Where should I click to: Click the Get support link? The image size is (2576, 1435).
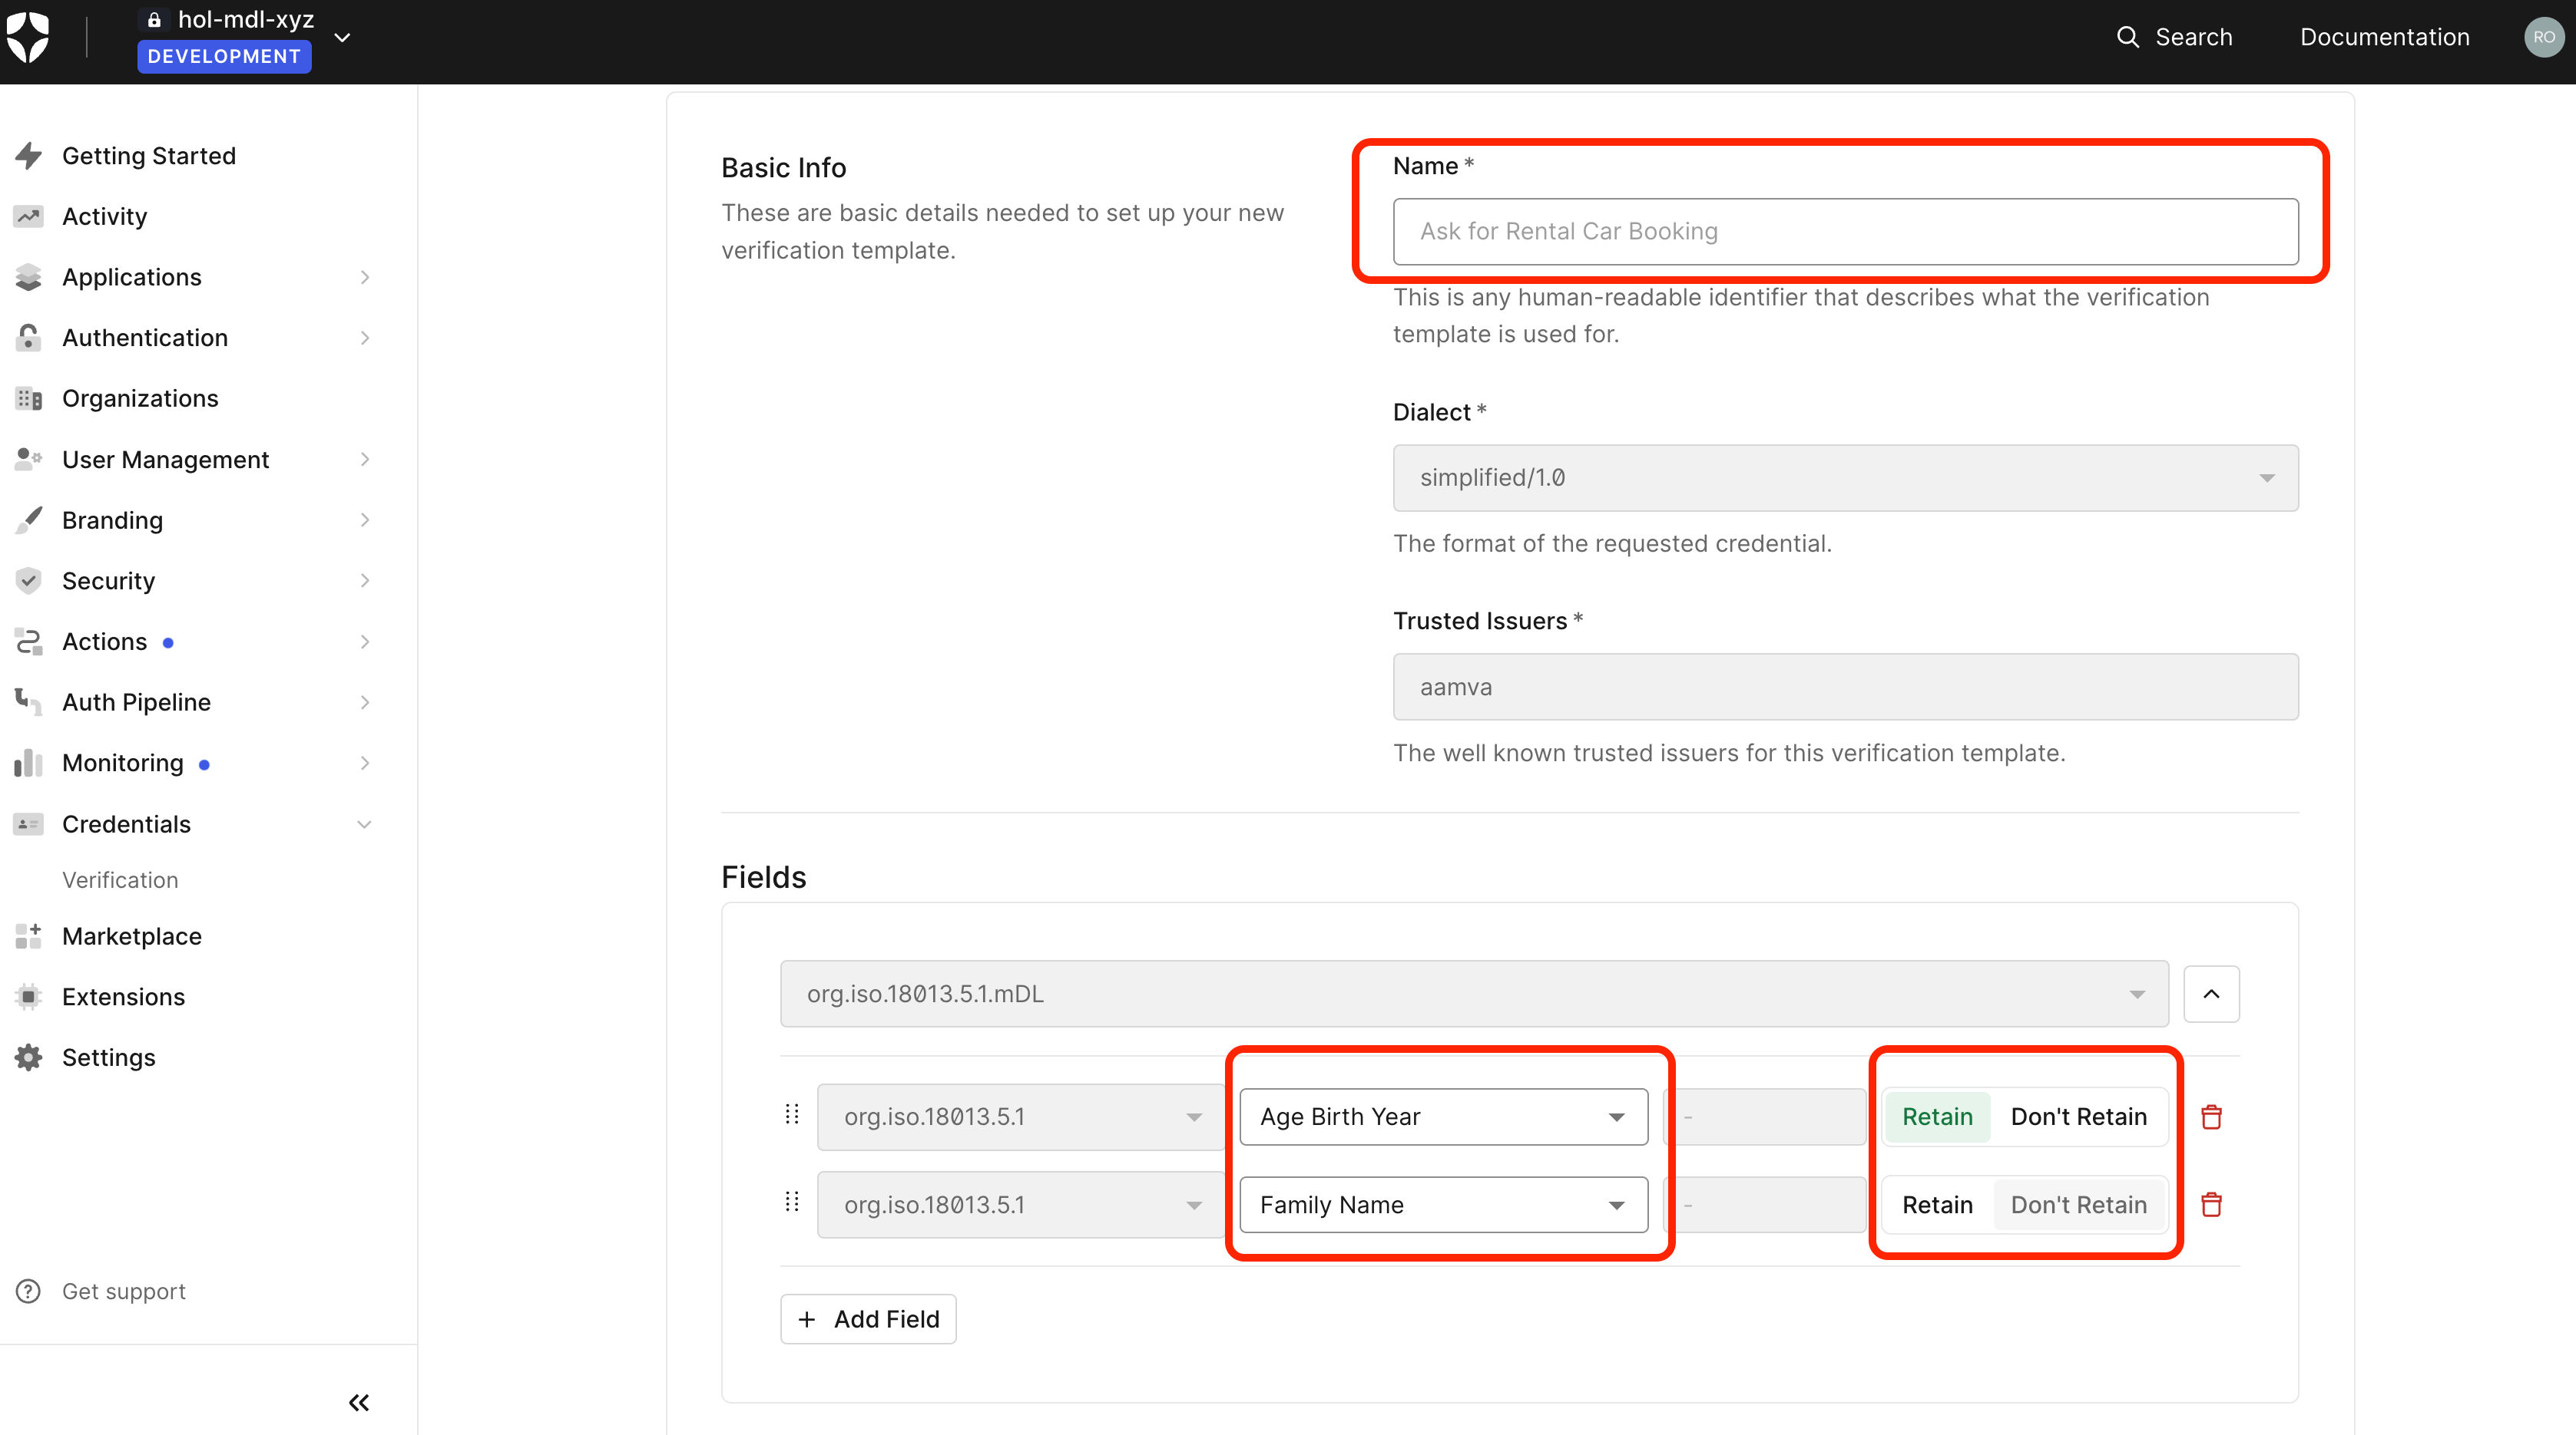tap(124, 1291)
